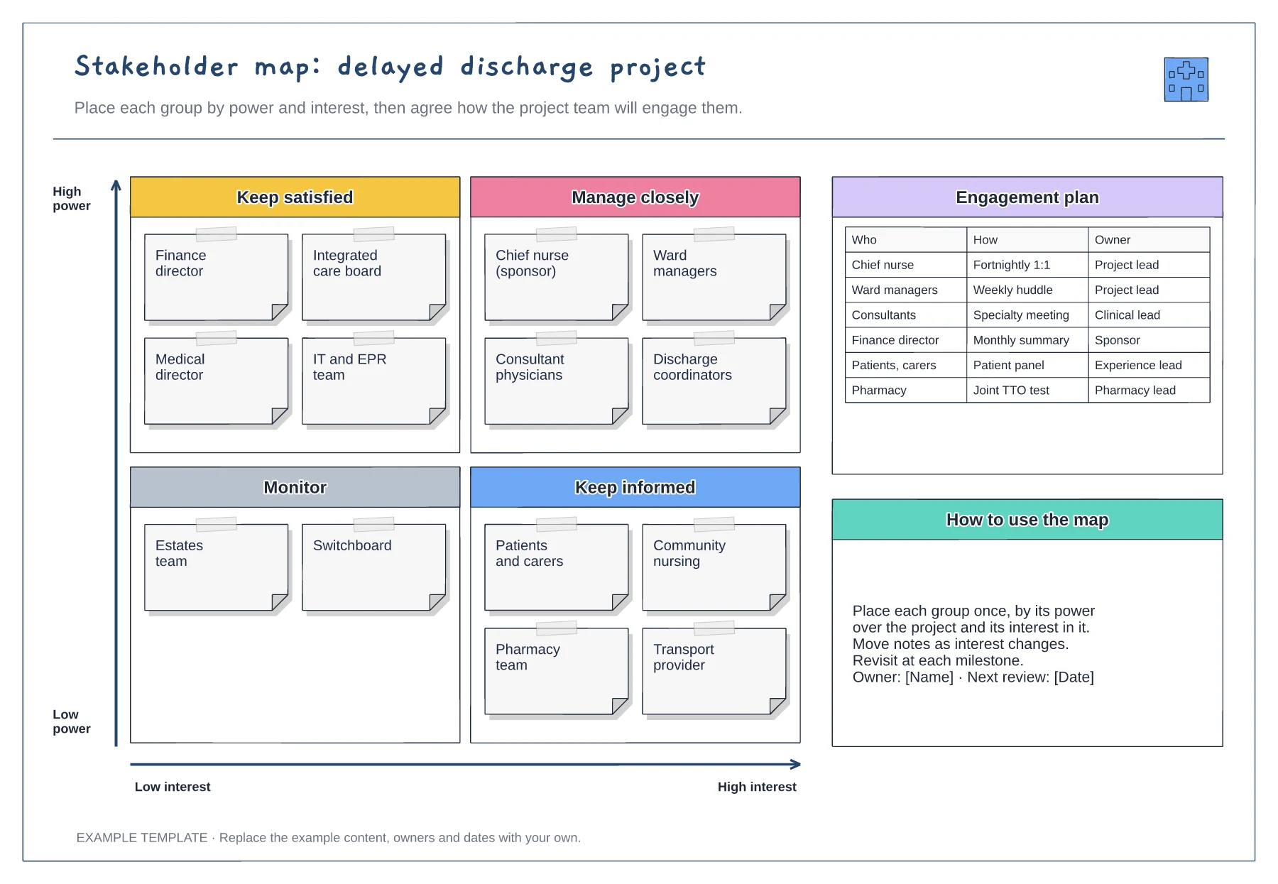The width and height of the screenshot is (1278, 884).
Task: Click the Consultant physicians note
Action: [556, 381]
